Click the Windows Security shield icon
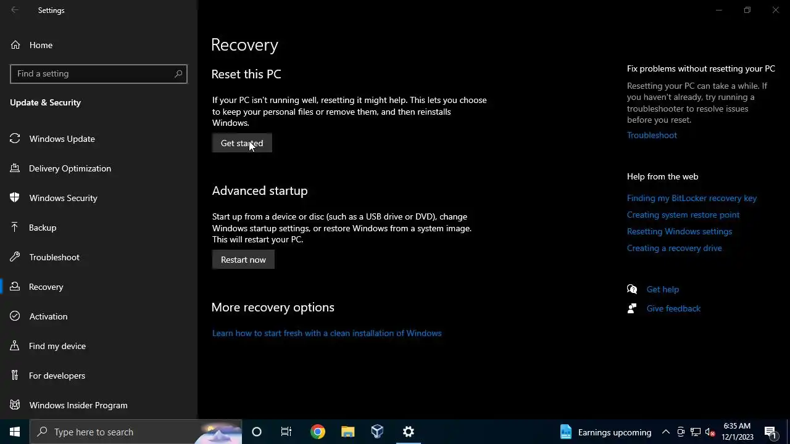This screenshot has width=790, height=444. pyautogui.click(x=15, y=198)
